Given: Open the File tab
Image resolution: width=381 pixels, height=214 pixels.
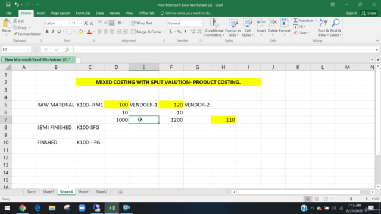Looking at the screenshot, I should point(9,13).
